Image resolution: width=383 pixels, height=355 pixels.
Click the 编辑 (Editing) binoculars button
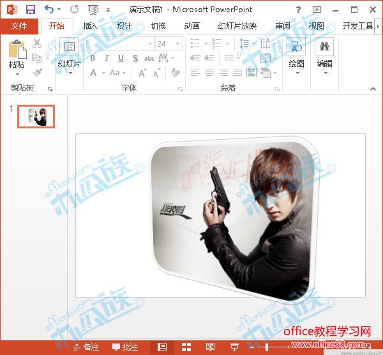pyautogui.click(x=325, y=56)
